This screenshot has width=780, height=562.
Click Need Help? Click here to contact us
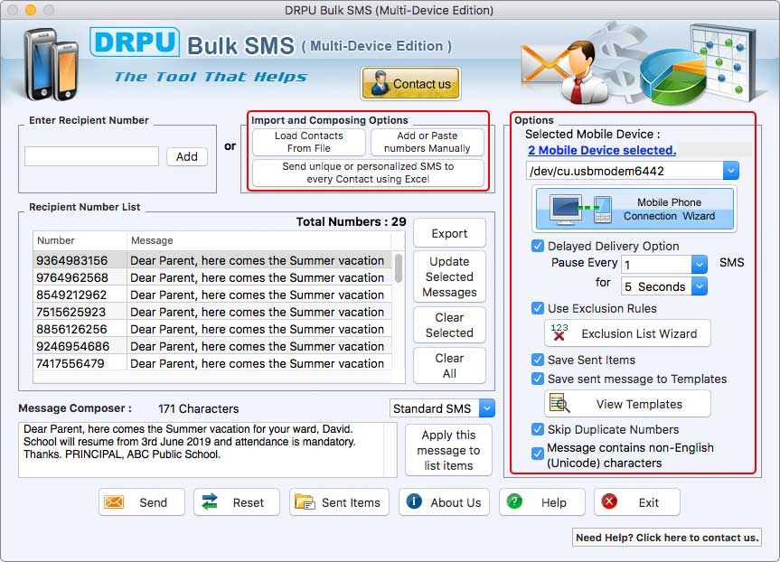667,537
